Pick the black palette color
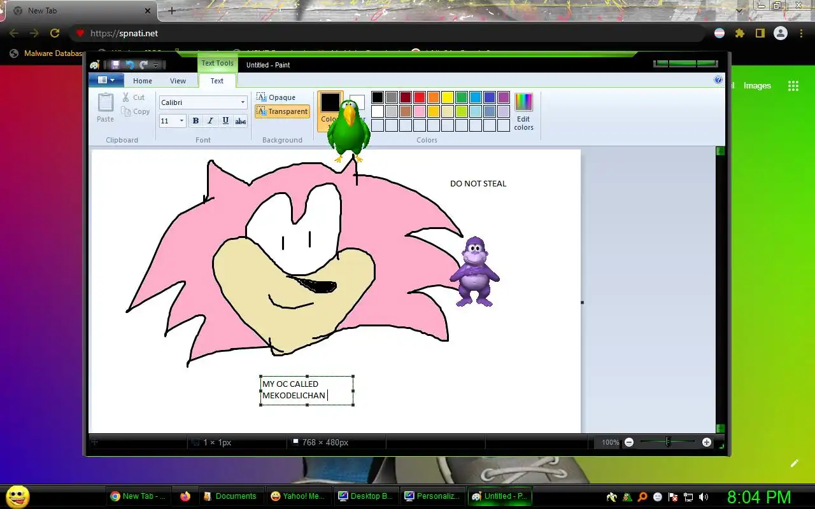The height and width of the screenshot is (509, 815). coord(378,97)
